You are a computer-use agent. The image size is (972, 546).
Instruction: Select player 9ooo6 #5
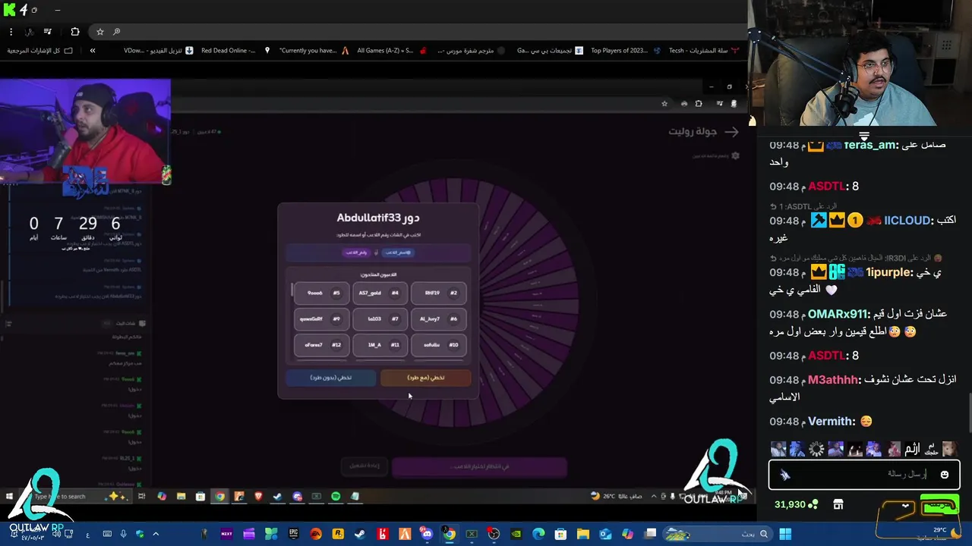(322, 293)
